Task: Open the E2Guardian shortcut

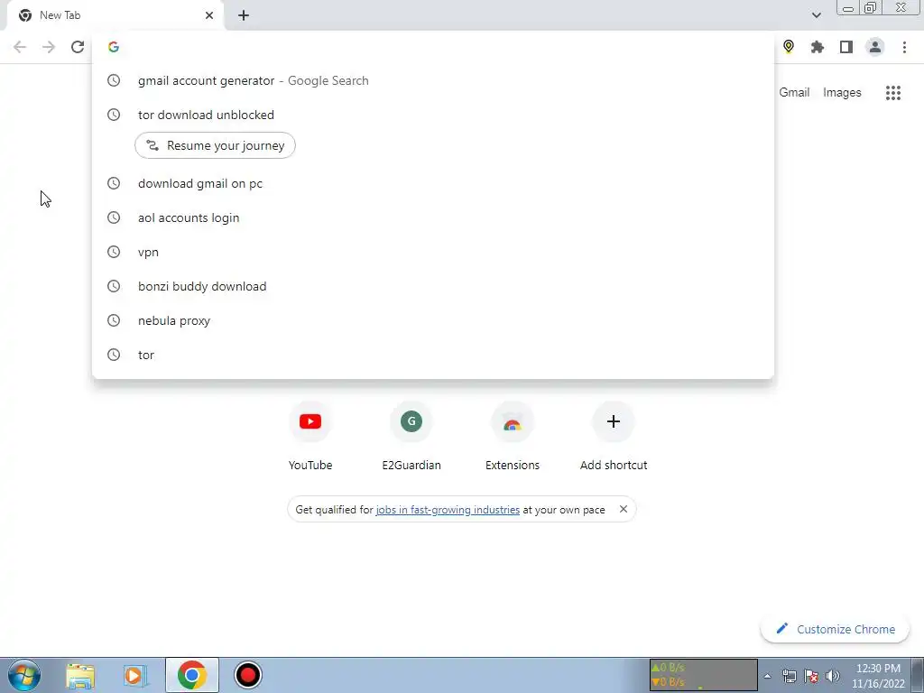Action: coord(411,436)
